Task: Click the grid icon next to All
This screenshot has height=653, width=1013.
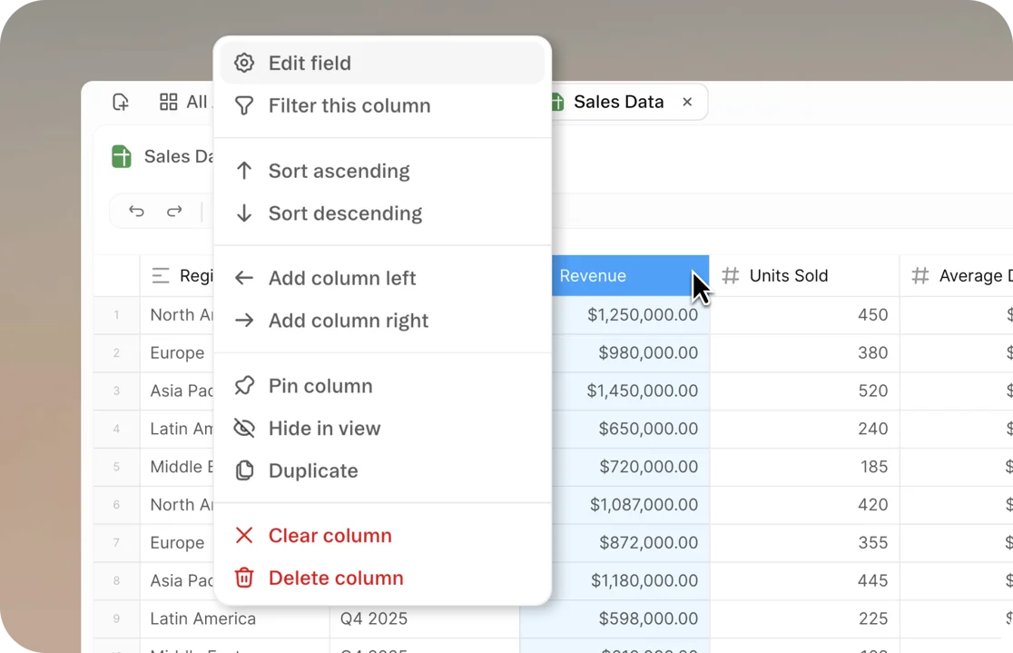Action: [x=167, y=102]
